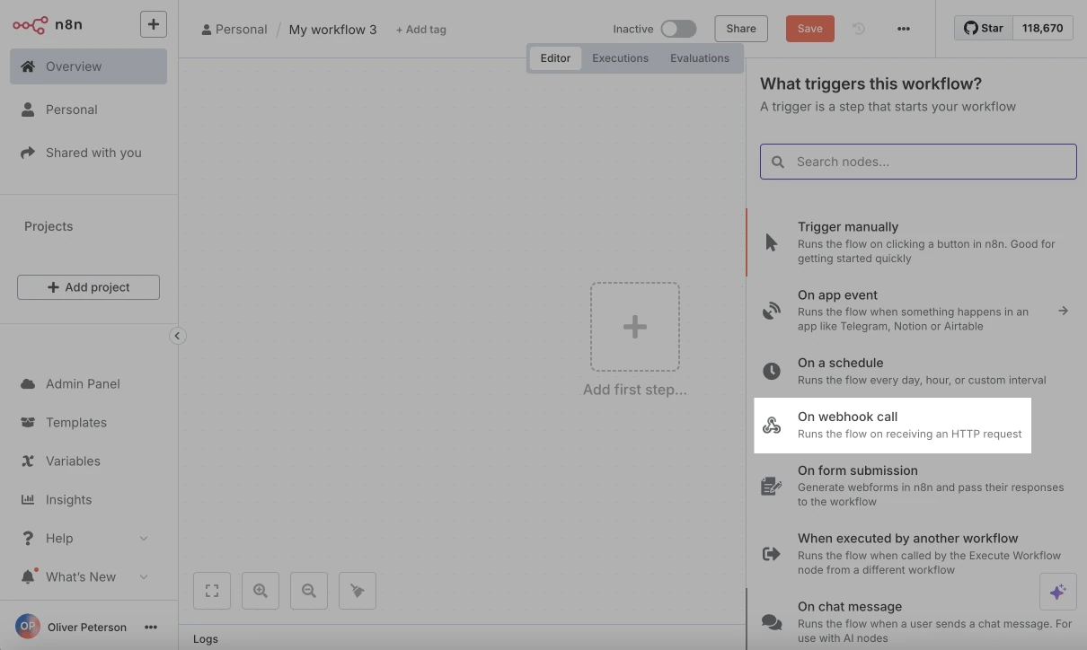1087x650 pixels.
Task: Click the Insights bar chart icon
Action: (x=28, y=499)
